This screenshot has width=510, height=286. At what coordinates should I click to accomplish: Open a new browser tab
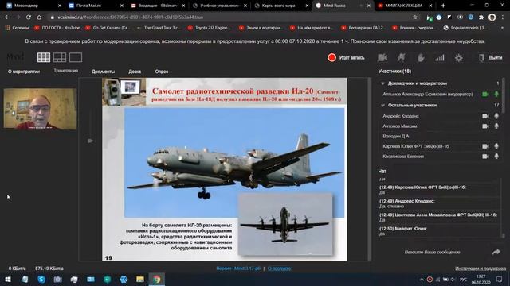pos(443,6)
